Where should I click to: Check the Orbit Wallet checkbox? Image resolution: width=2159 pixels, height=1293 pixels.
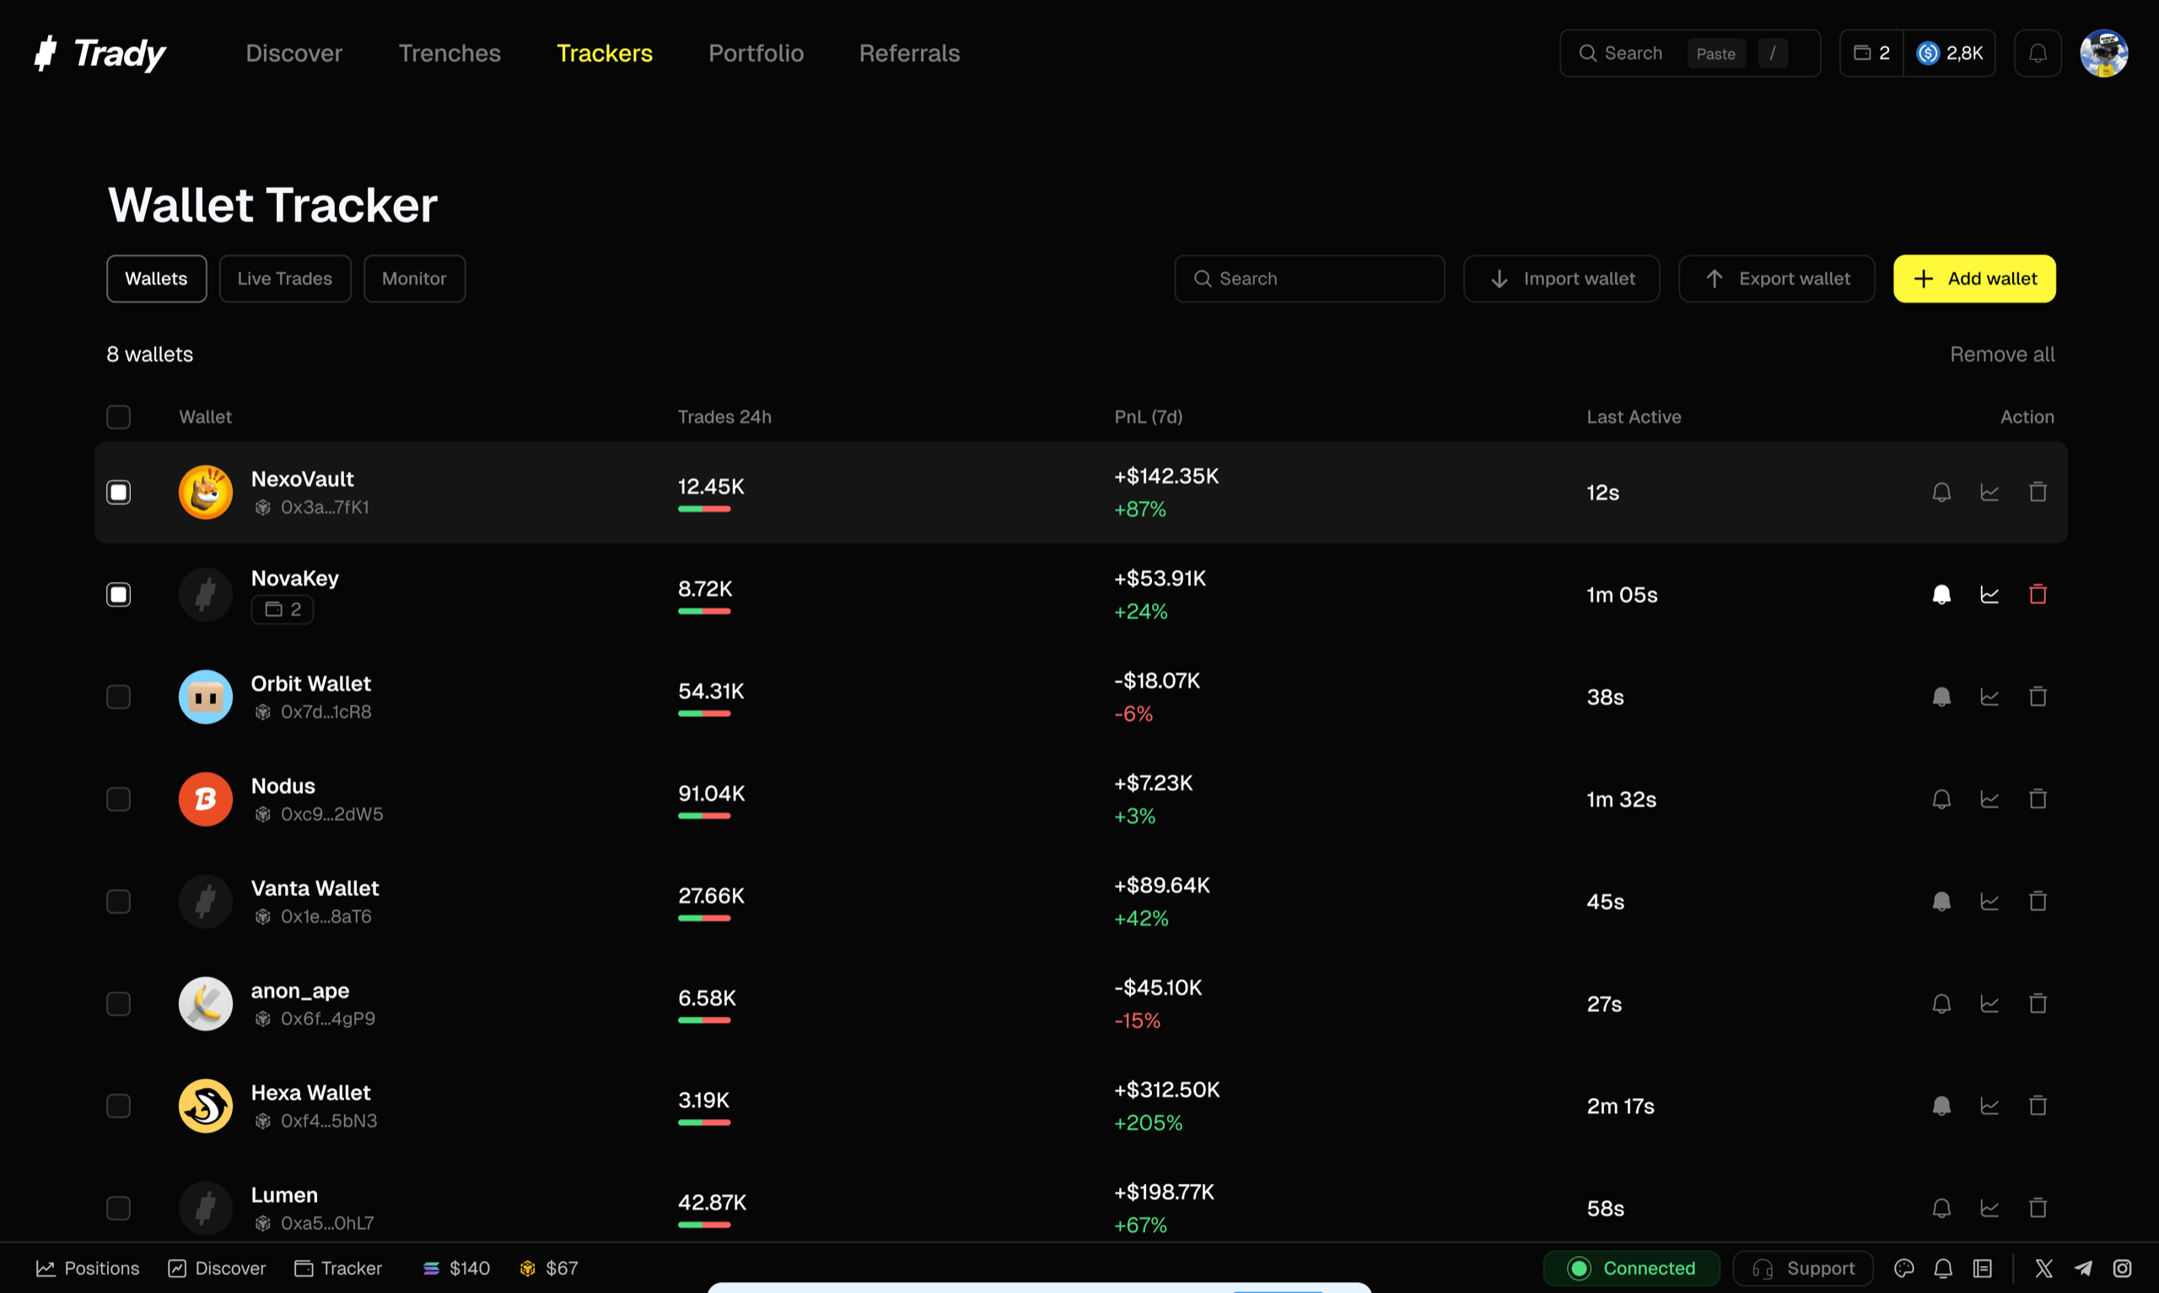pos(118,697)
